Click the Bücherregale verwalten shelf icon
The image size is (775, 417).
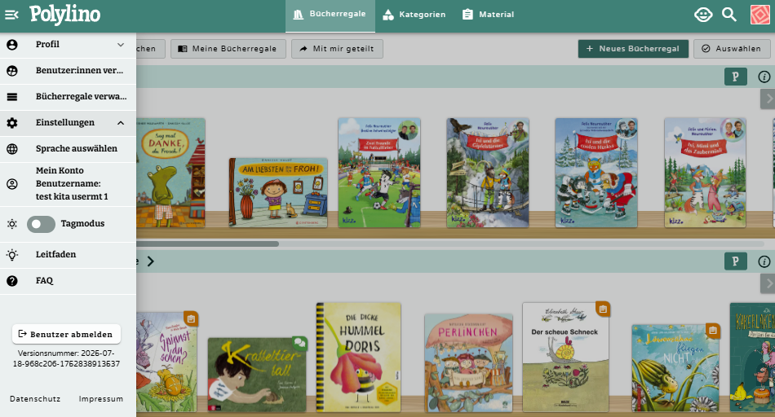click(12, 97)
